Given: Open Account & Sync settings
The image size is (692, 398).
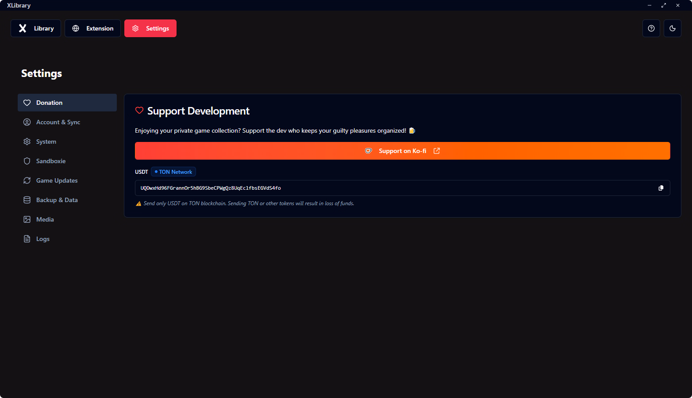Looking at the screenshot, I should [x=58, y=122].
